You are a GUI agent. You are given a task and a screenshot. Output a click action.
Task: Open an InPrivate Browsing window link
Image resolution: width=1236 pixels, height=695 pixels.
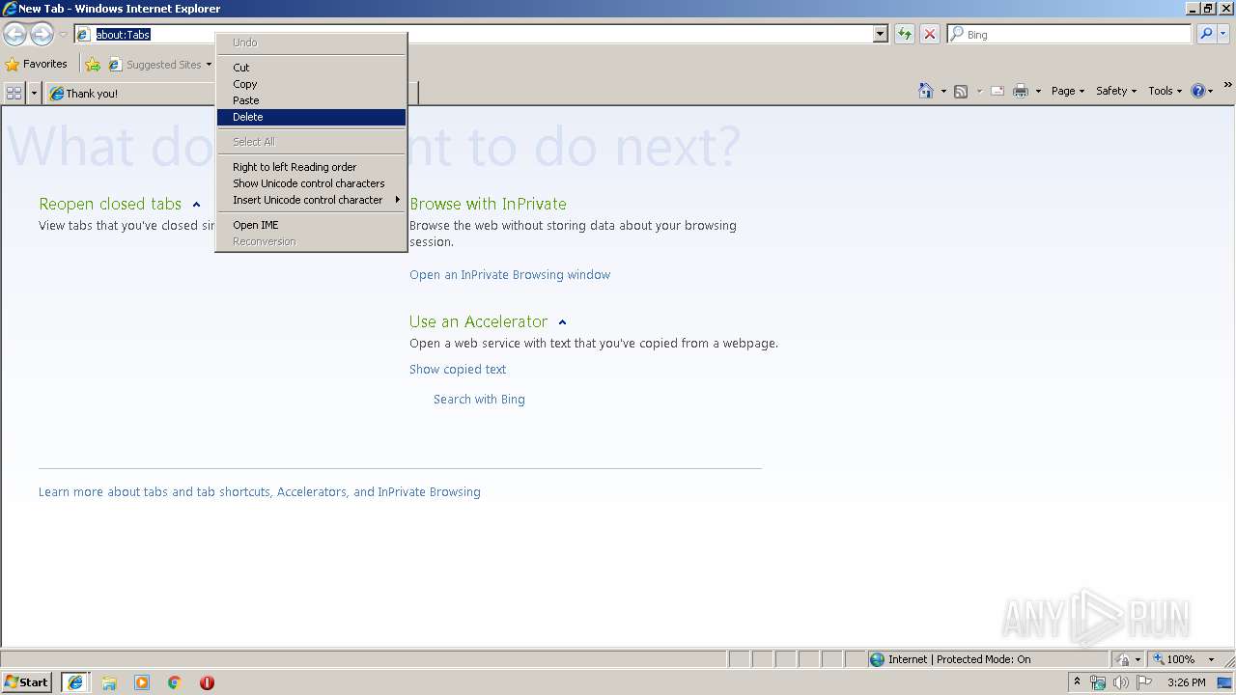[x=510, y=275]
